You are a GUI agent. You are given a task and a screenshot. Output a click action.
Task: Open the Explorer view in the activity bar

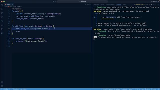click(x=2, y=5)
